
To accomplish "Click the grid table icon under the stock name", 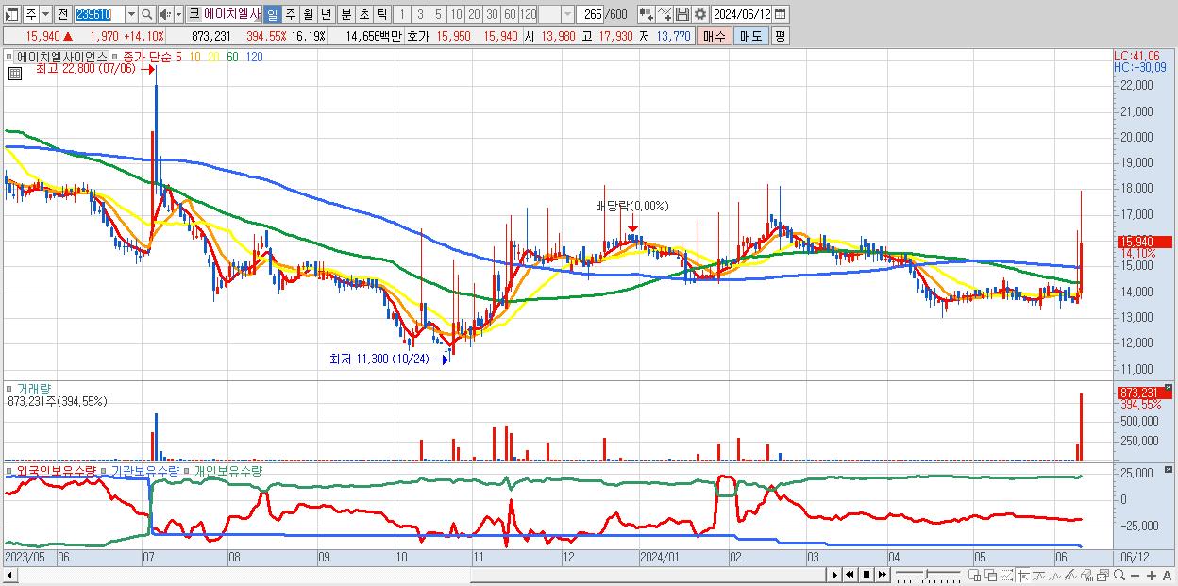I will click(x=14, y=74).
